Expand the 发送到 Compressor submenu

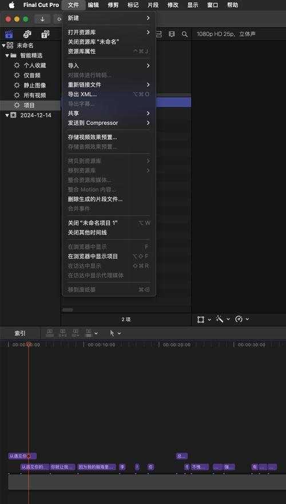(109, 123)
